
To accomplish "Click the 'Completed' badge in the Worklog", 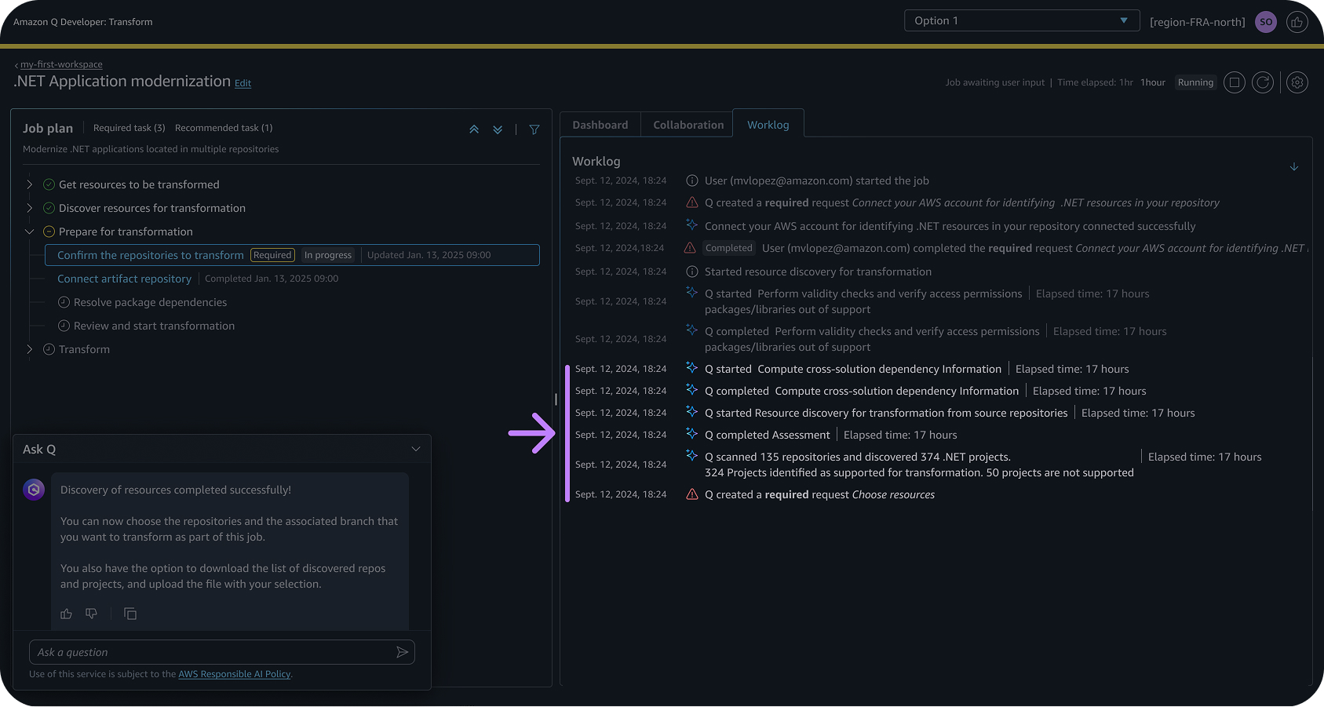I will (728, 248).
